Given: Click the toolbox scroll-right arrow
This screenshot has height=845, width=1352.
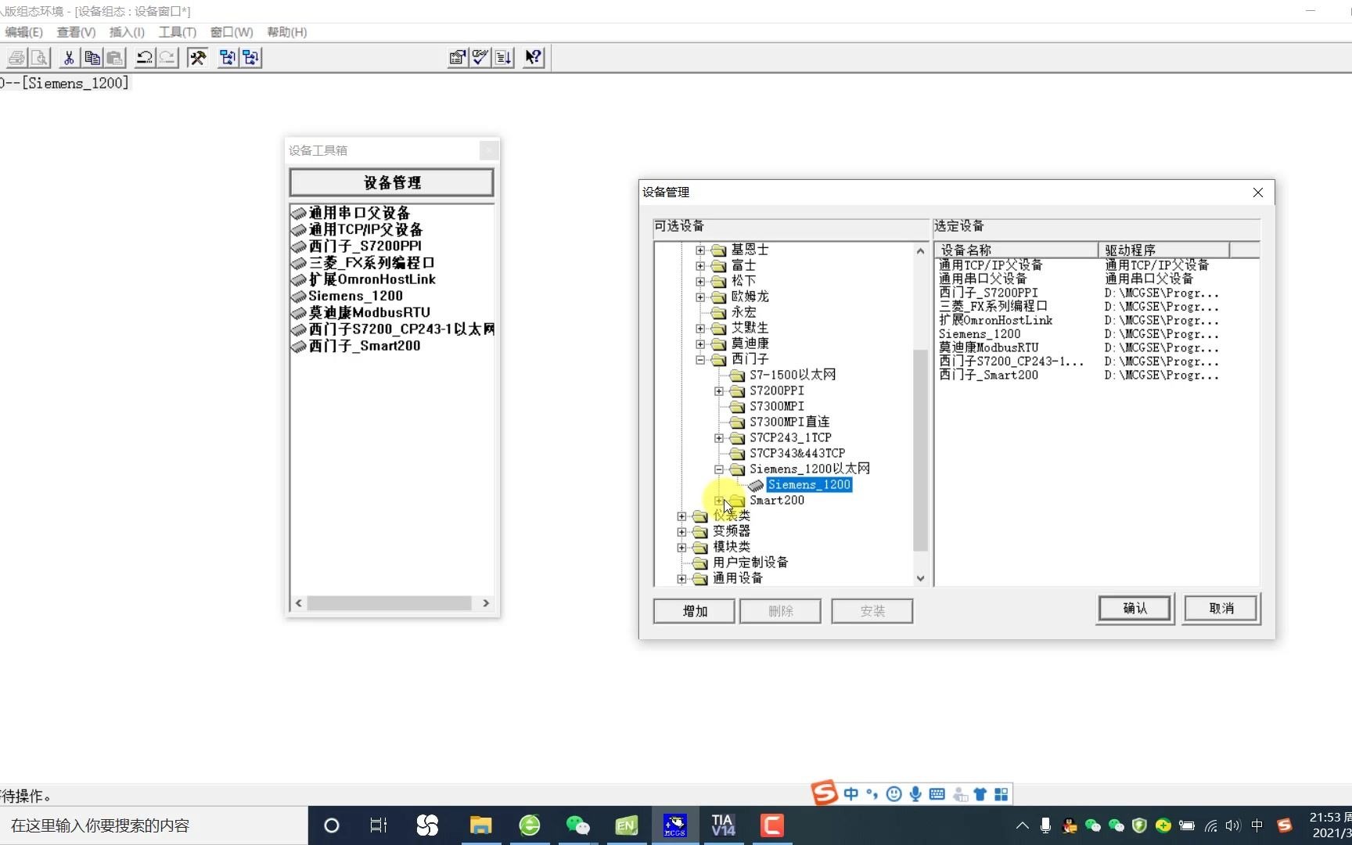Looking at the screenshot, I should [486, 603].
